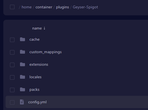The width and height of the screenshot is (148, 110).
Task: Open the config.yml file name
Action: coord(37,102)
